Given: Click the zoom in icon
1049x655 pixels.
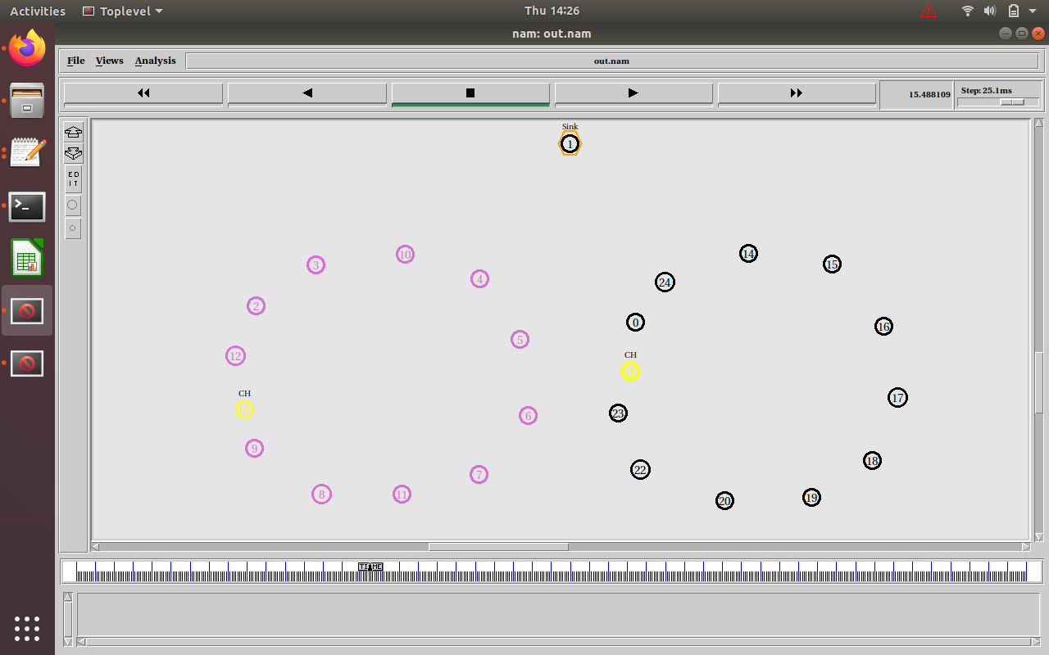Looking at the screenshot, I should coord(73,132).
